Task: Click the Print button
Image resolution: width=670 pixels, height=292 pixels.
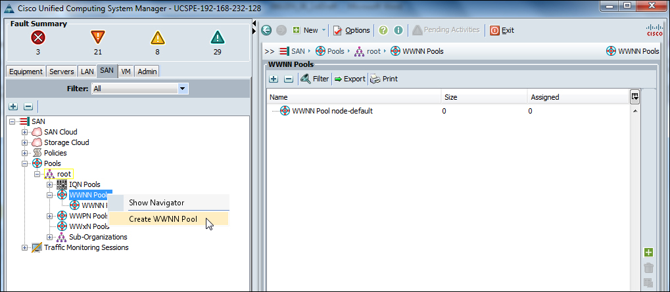Action: (384, 79)
